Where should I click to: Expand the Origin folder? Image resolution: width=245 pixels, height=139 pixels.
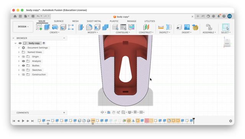(x=19, y=57)
